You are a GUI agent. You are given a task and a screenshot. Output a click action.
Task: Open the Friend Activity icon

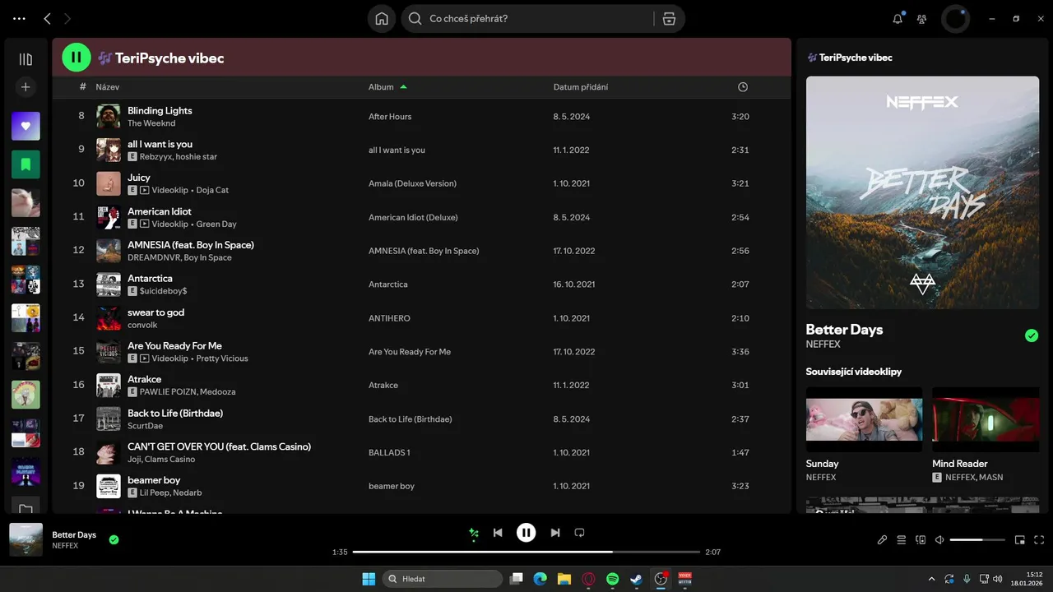coord(922,19)
